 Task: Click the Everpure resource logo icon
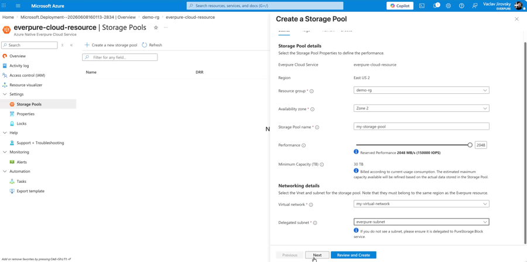[6, 29]
